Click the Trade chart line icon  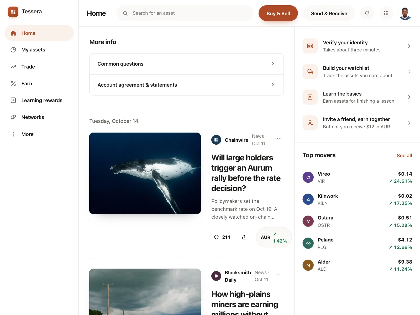click(13, 67)
